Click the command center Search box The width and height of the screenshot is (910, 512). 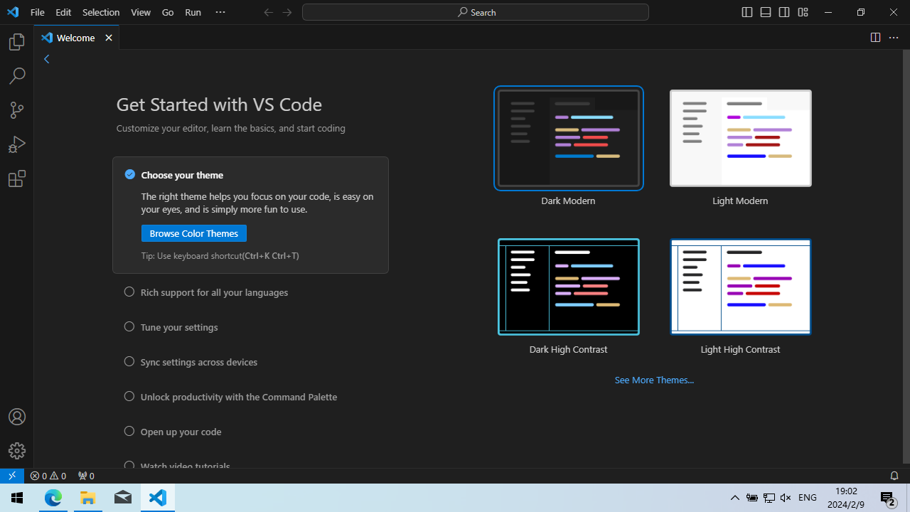click(476, 12)
